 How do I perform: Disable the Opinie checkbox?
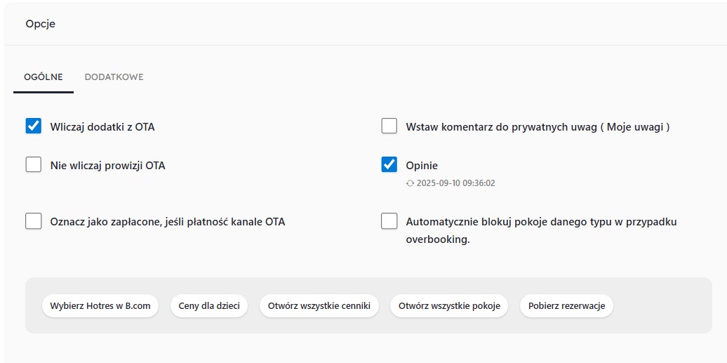(x=389, y=165)
